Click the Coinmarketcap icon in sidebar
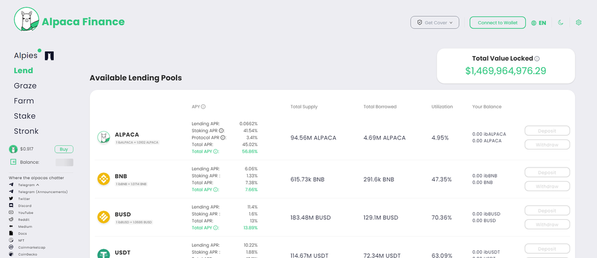Screen dimensions: 597x258 tap(11, 247)
